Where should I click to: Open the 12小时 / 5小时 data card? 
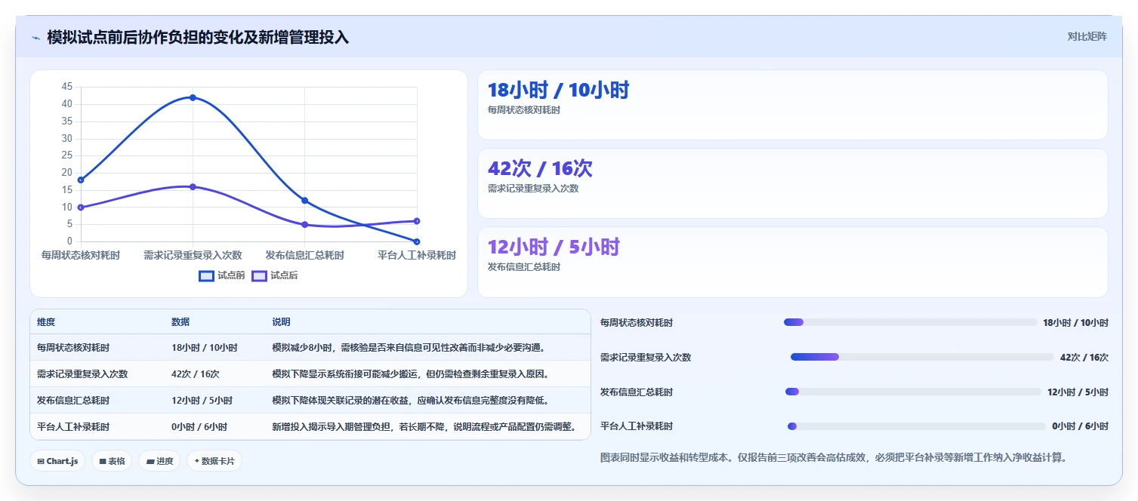coord(793,263)
